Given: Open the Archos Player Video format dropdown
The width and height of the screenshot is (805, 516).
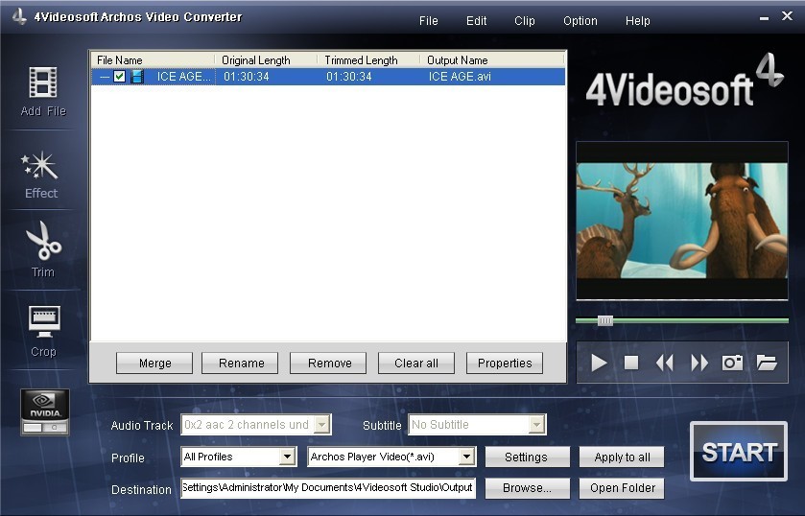Looking at the screenshot, I should click(x=466, y=457).
